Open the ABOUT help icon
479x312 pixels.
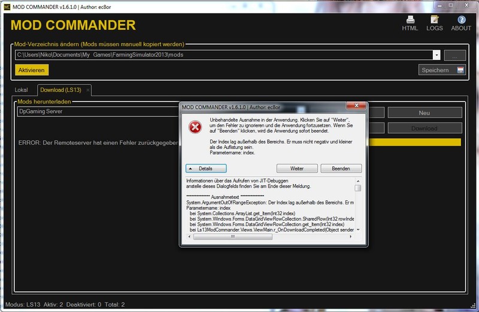pos(461,20)
